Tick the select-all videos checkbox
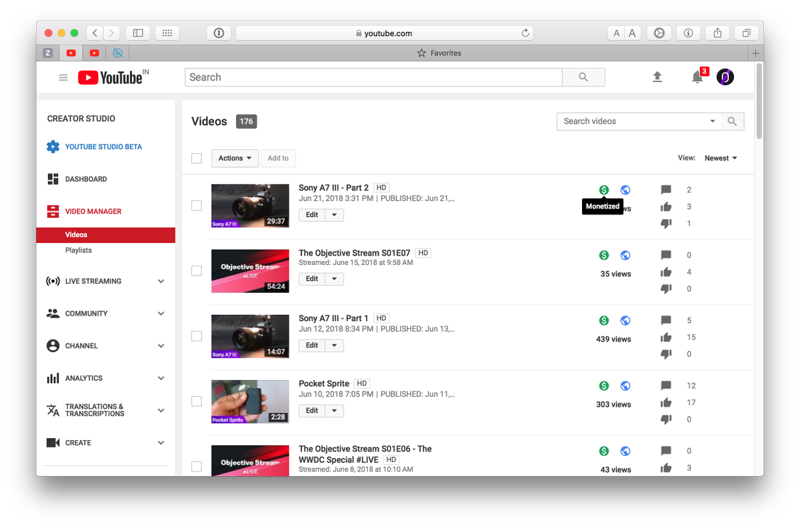The width and height of the screenshot is (800, 528). pos(197,158)
